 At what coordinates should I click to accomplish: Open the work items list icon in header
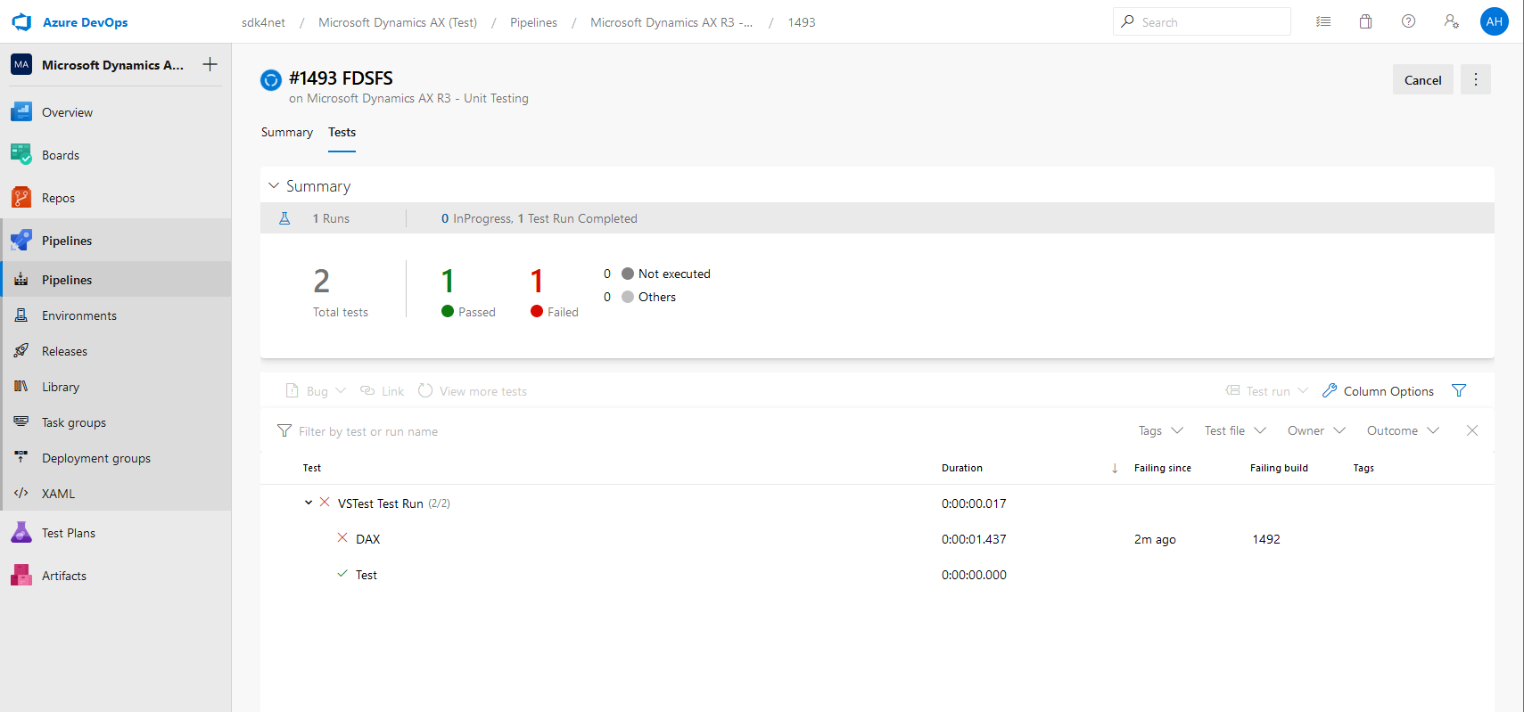click(x=1323, y=21)
